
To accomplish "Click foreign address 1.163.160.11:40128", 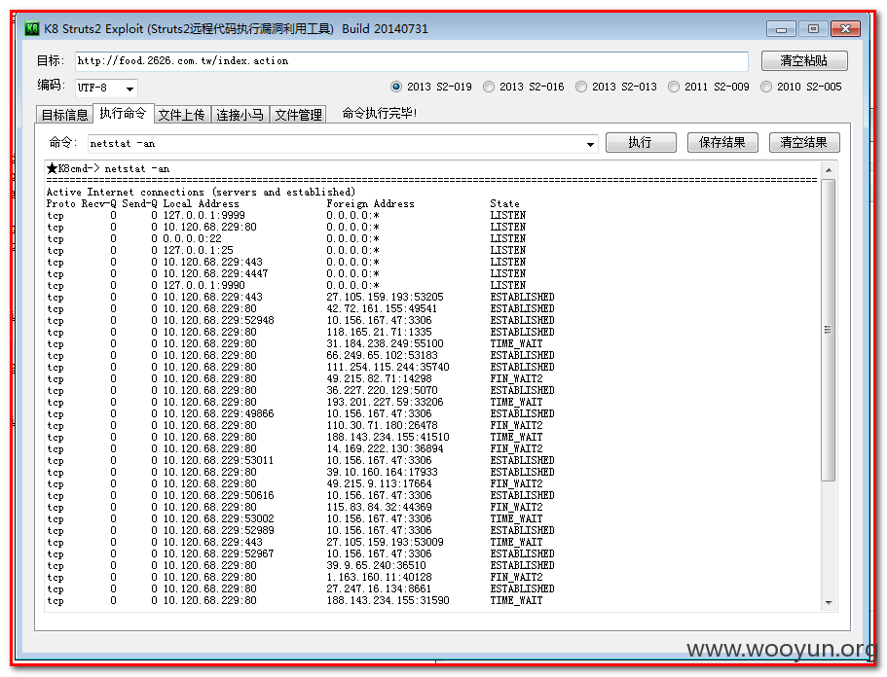I will tap(379, 578).
